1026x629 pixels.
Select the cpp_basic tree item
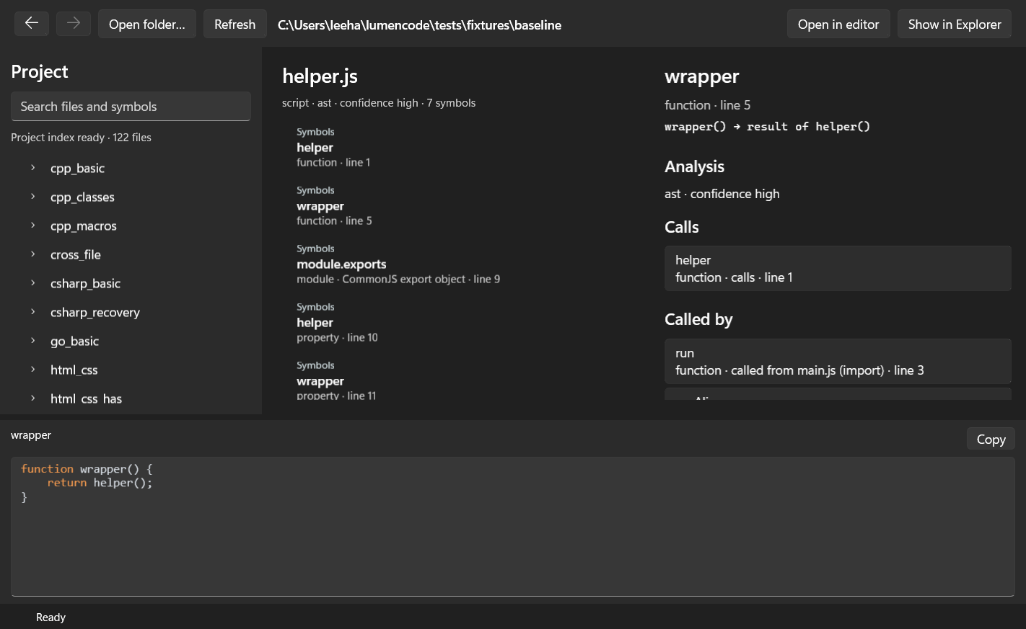[x=131, y=168]
